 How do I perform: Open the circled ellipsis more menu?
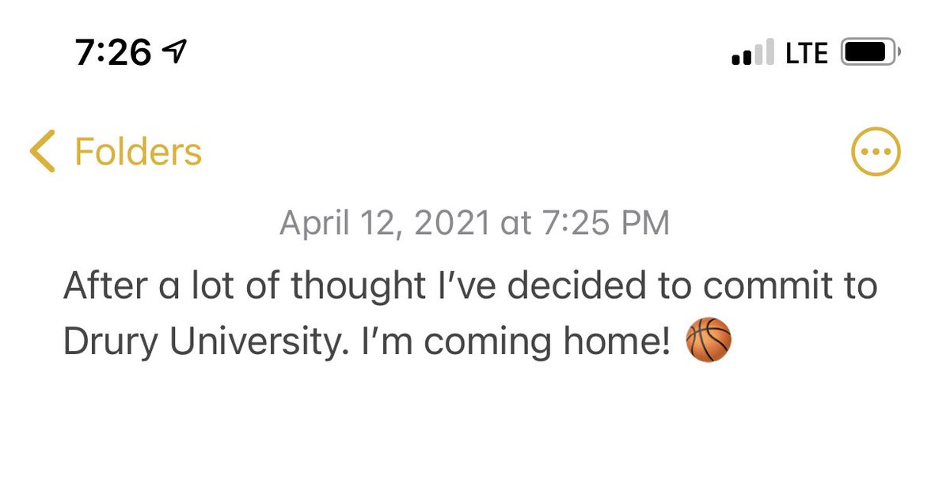[876, 151]
